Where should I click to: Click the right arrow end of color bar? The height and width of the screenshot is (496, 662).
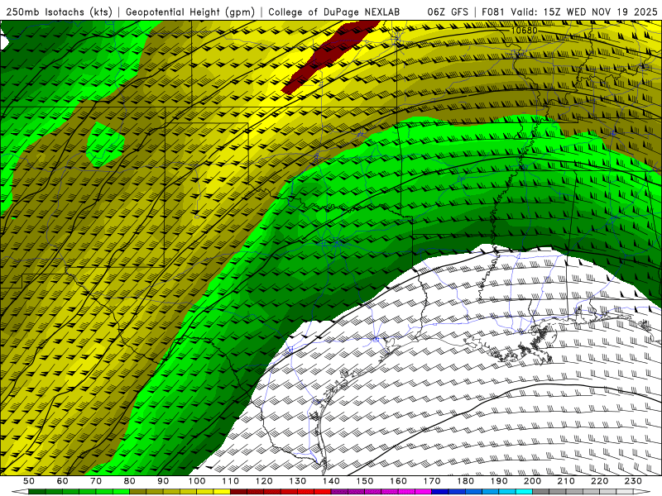(642, 492)
